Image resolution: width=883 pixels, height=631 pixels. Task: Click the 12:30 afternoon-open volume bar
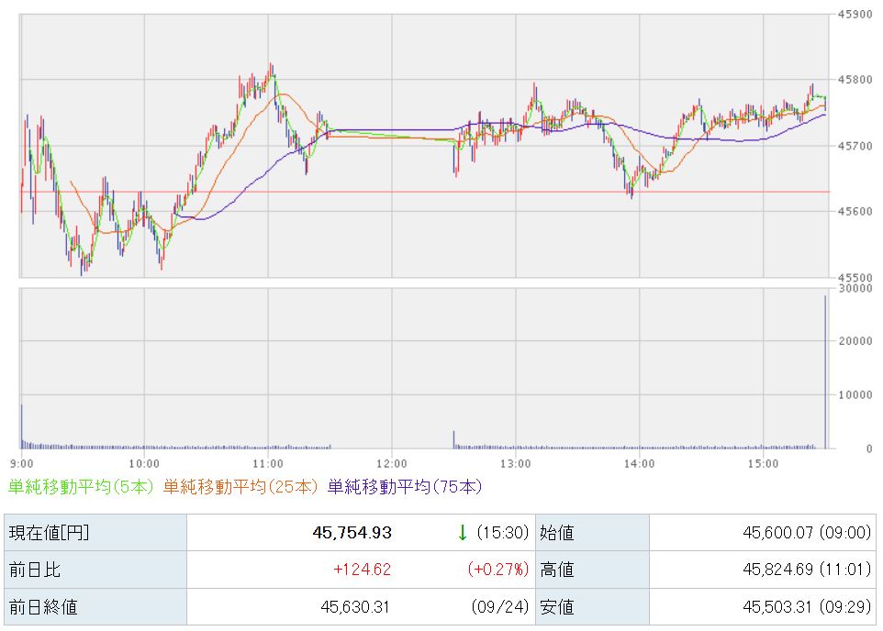point(453,439)
